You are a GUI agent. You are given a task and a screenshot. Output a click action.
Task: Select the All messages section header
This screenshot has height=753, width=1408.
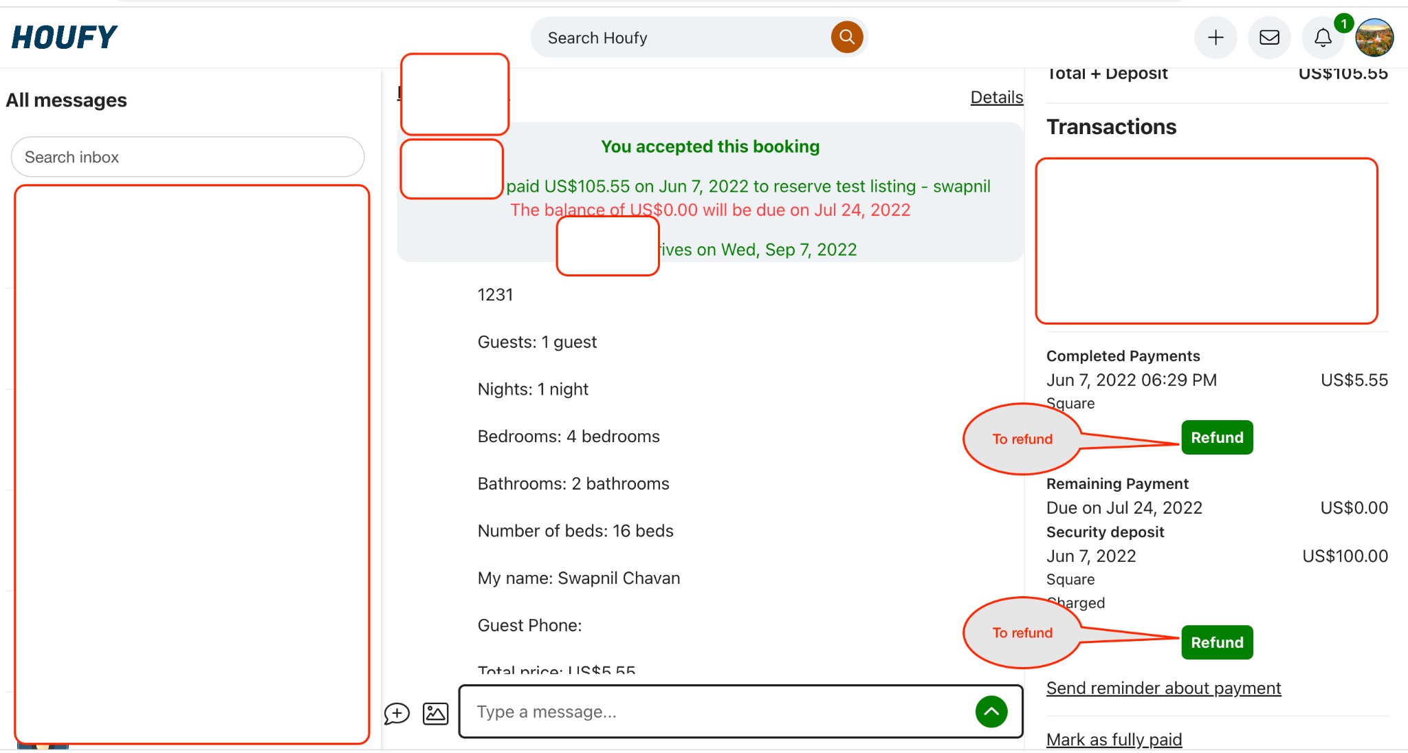67,100
